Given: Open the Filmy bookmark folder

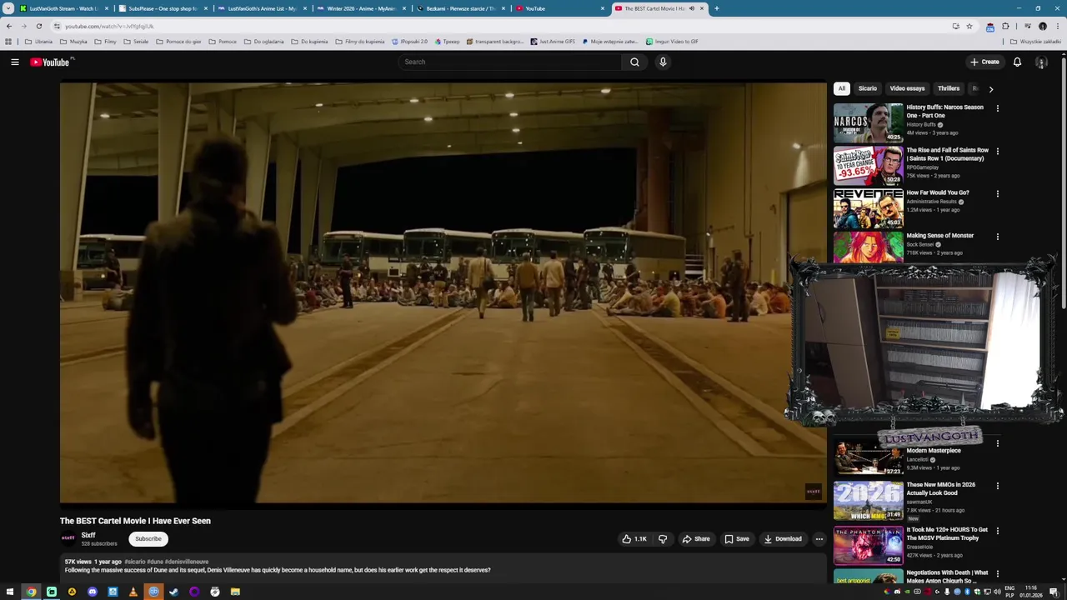Looking at the screenshot, I should [x=106, y=41].
